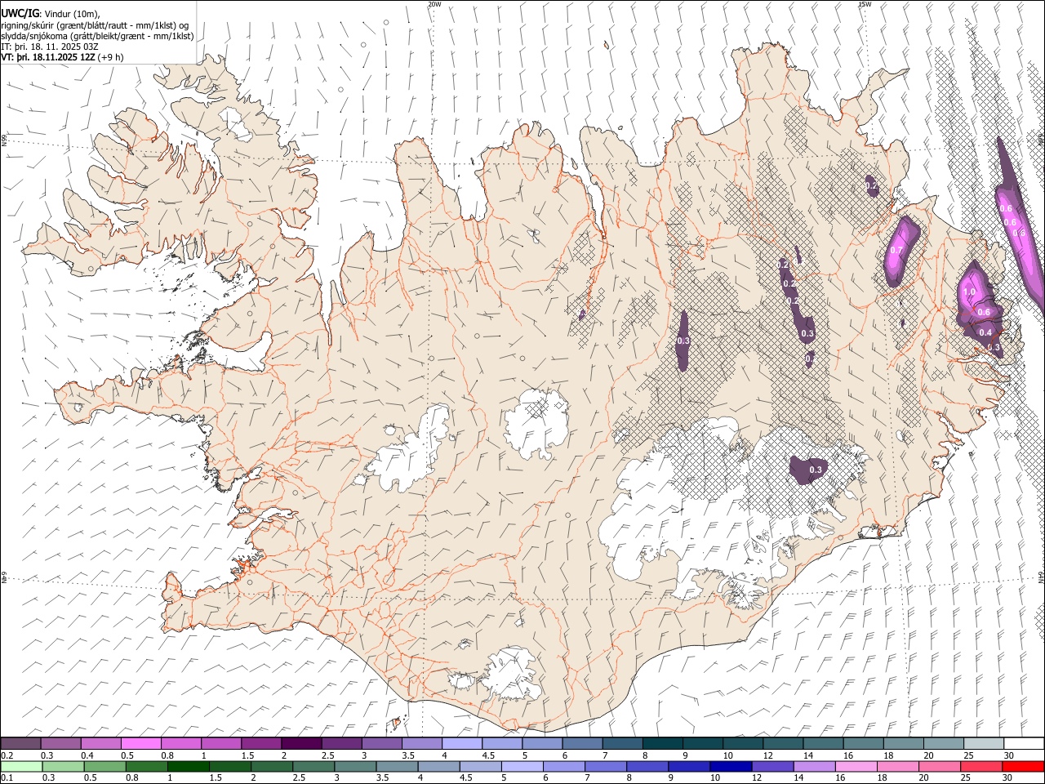Viewport: 1045px width, 784px height.
Task: Click the UWC/IG title text
Action: click(x=20, y=14)
